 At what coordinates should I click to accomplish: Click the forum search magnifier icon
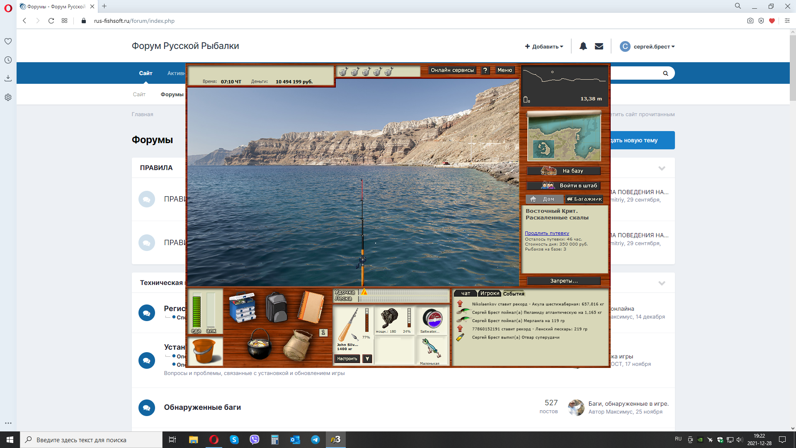(665, 73)
